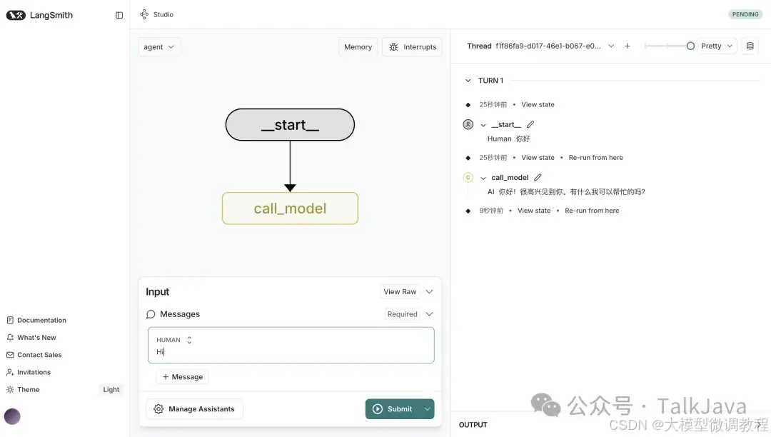Re-run from here at 25秒钟前 checkpoint
Screen dimensions: 771x437
(x=595, y=158)
